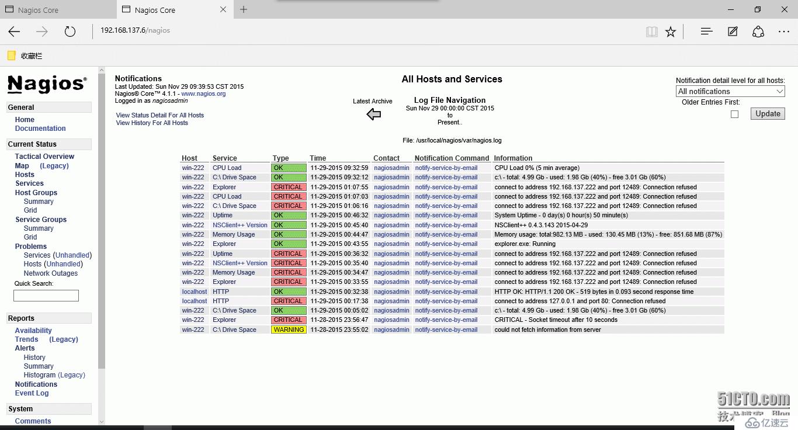Click Unhandled link next to Hosts
The height and width of the screenshot is (430, 798).
tap(63, 264)
